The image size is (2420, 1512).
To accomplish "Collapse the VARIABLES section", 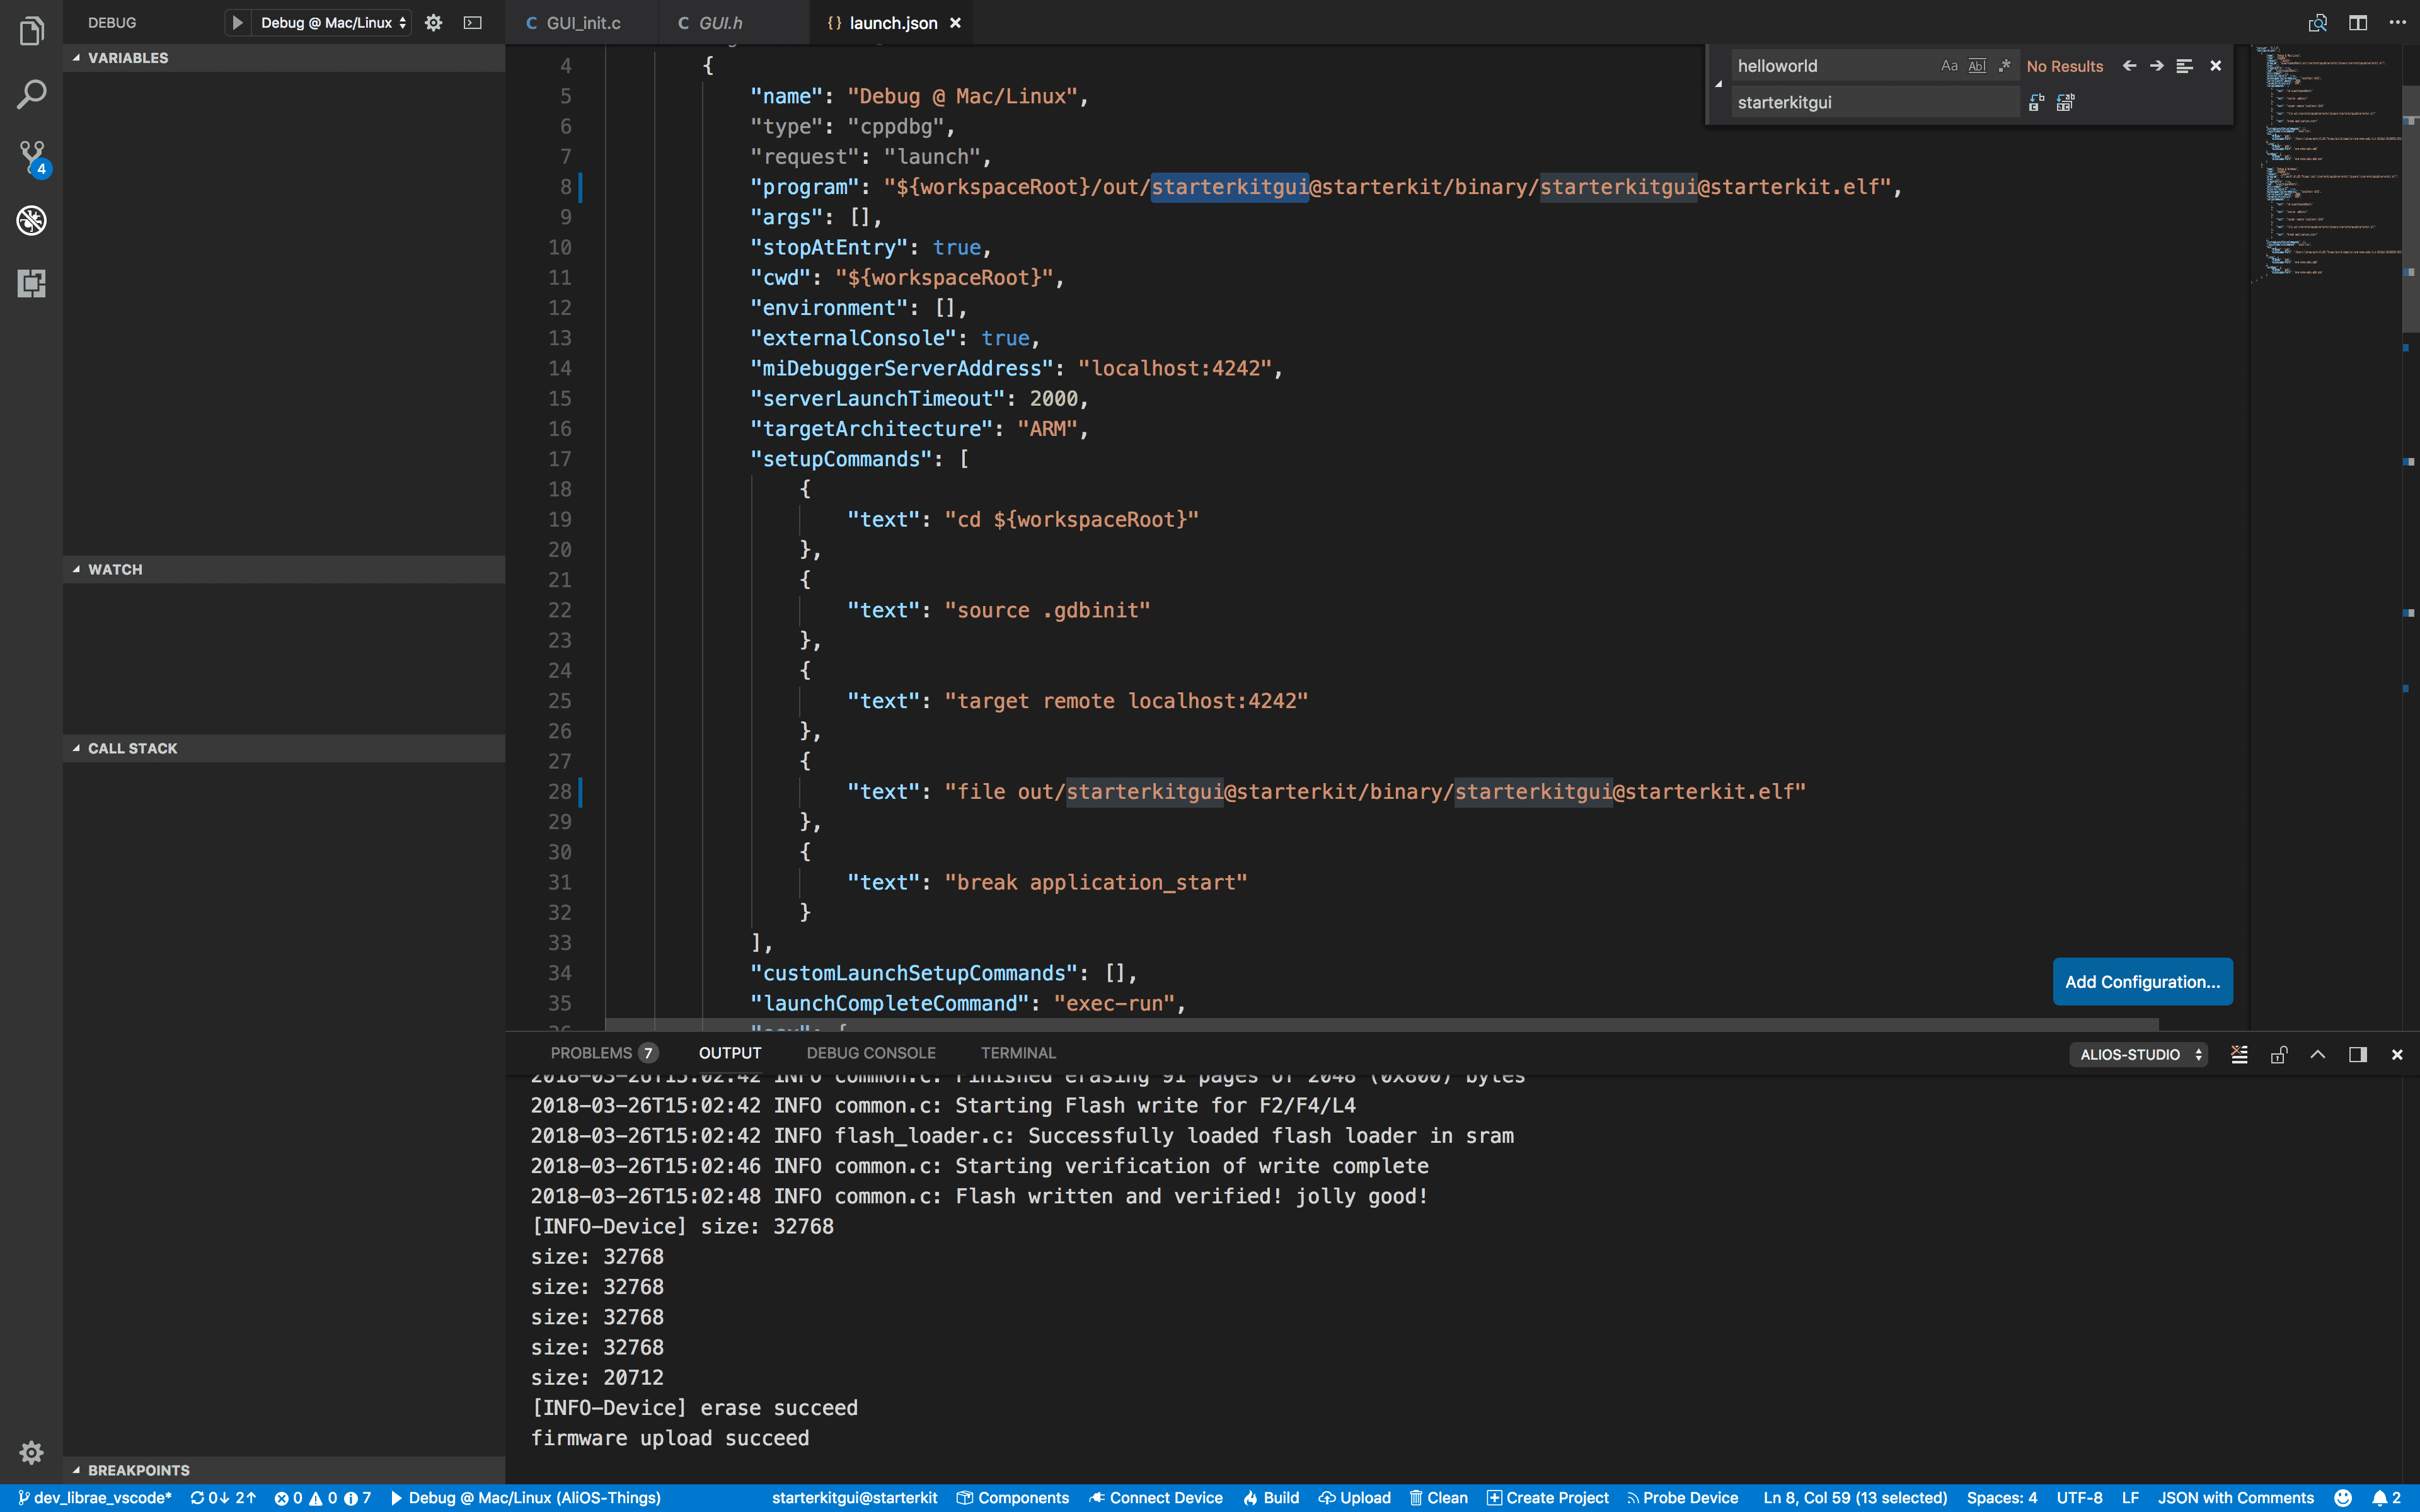I will (x=128, y=58).
